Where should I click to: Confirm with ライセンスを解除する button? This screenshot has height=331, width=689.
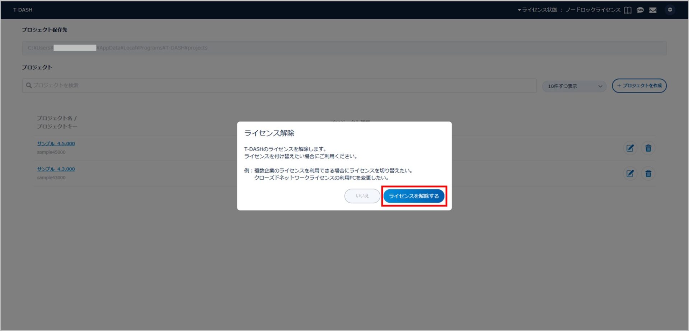click(x=414, y=196)
